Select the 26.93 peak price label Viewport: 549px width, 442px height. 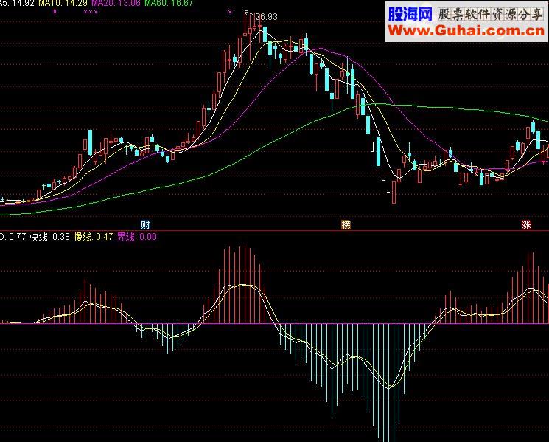click(x=266, y=17)
